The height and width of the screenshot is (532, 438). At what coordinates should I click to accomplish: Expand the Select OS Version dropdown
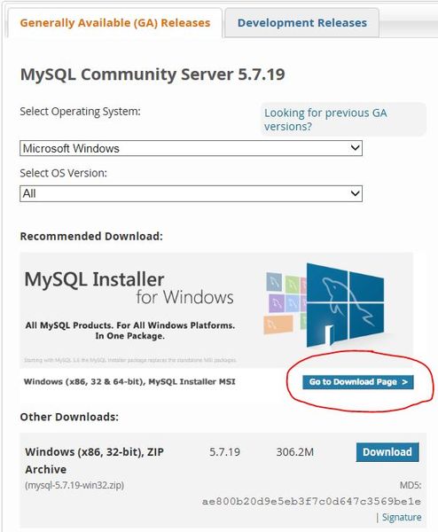[191, 193]
